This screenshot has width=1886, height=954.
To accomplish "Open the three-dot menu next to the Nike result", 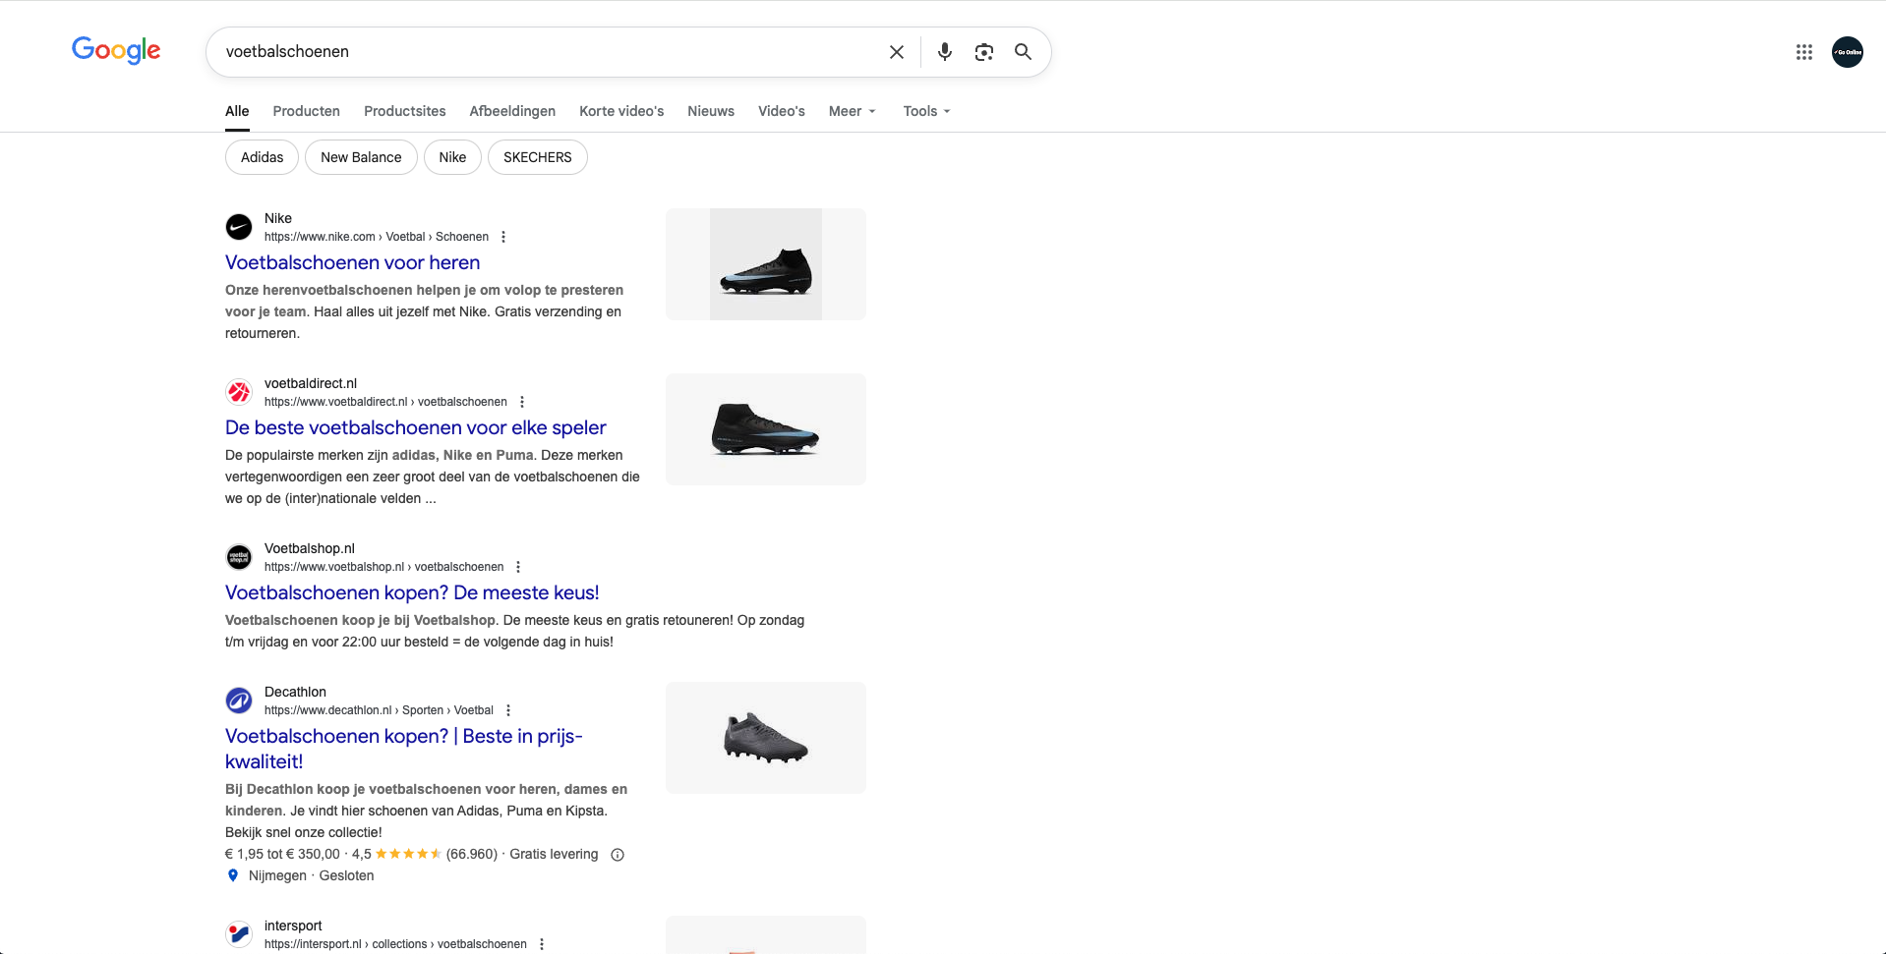I will point(503,237).
